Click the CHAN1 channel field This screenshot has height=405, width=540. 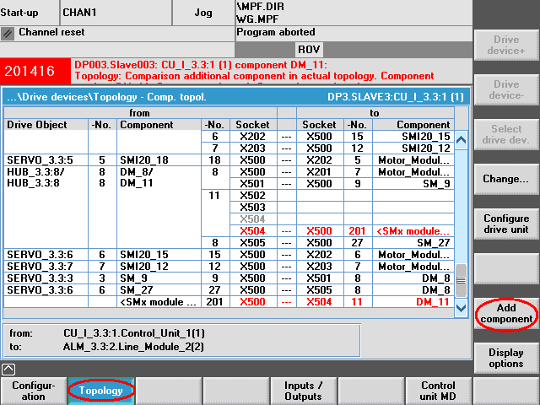point(116,13)
